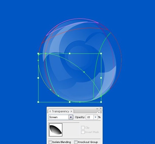Viewport: 155px width, 144px height.
Task: Toggle the Clip checkbox
Action: click(83, 127)
